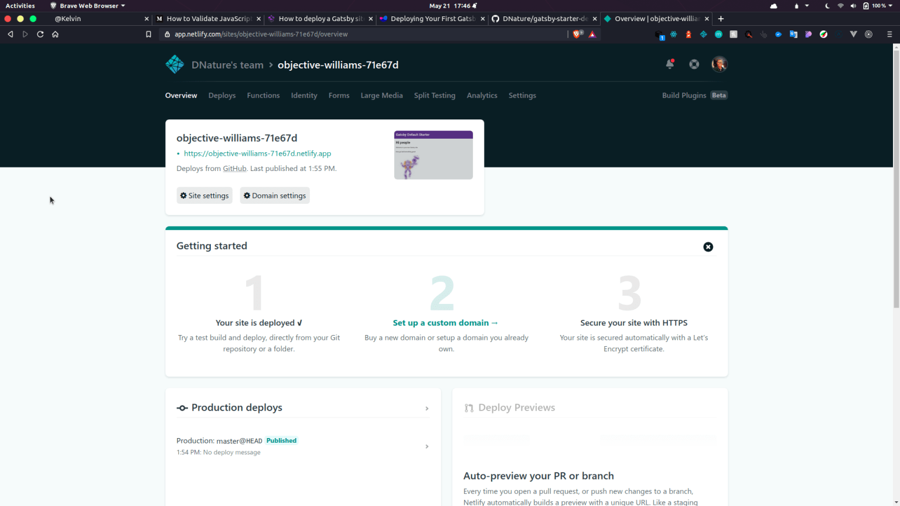Bookmark this page with bookmark icon
Viewport: 900px width, 506px height.
(148, 34)
